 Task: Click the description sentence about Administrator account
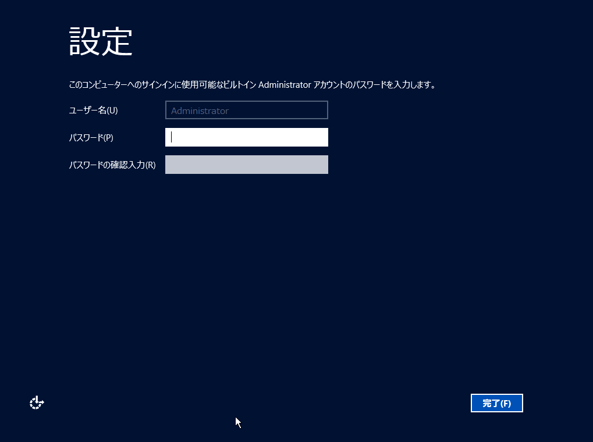252,85
